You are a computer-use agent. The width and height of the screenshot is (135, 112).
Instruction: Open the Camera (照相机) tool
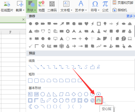[x=120, y=10]
